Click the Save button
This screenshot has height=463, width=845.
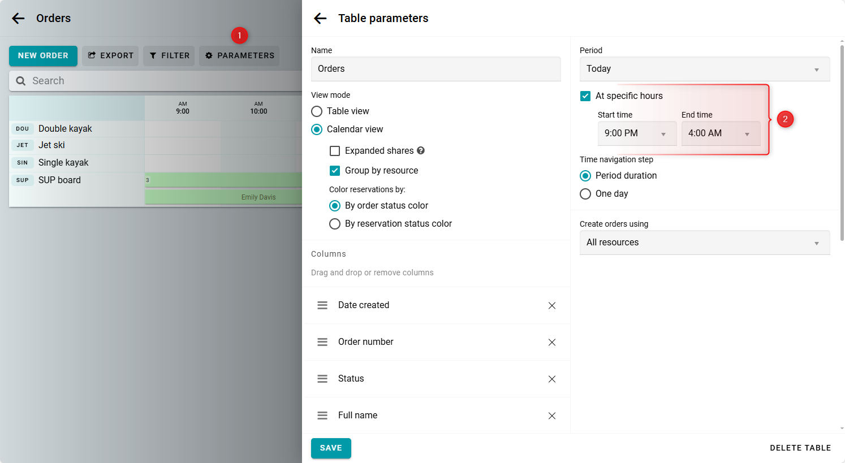(x=331, y=448)
